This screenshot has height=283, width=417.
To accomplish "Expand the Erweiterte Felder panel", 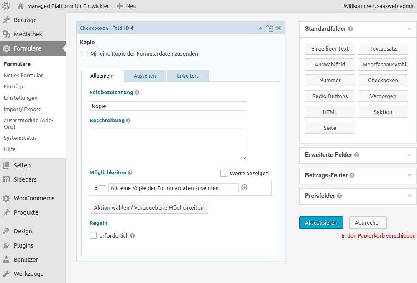I will coord(409,155).
